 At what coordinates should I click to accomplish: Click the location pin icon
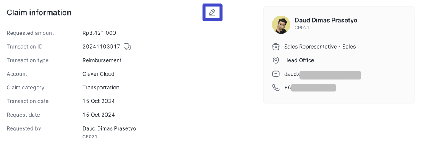pos(276,60)
